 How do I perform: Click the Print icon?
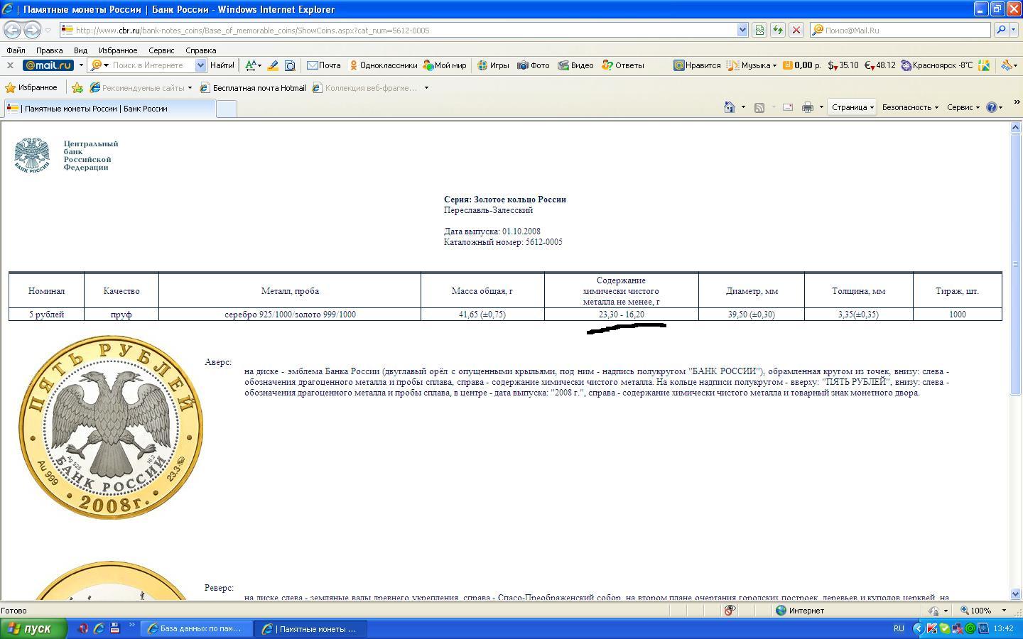coord(808,107)
